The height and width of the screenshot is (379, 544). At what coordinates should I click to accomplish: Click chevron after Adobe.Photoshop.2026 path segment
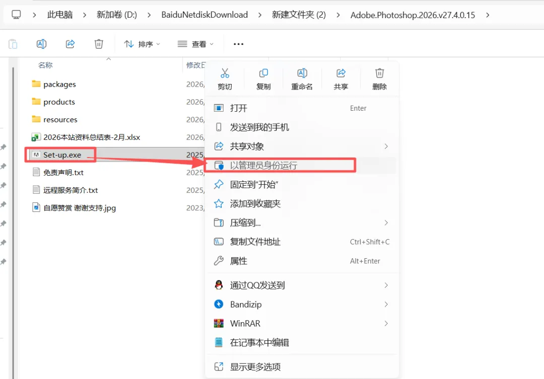coord(488,15)
